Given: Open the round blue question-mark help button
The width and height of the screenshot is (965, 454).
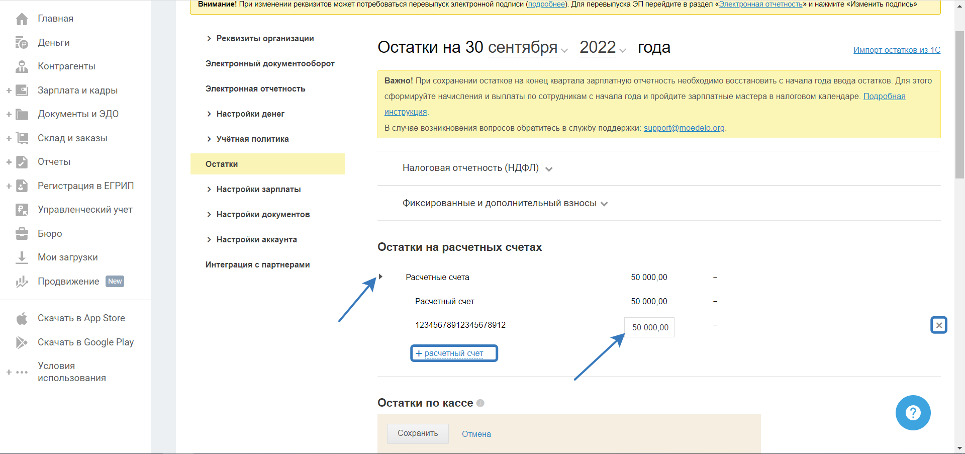Looking at the screenshot, I should click(x=913, y=413).
